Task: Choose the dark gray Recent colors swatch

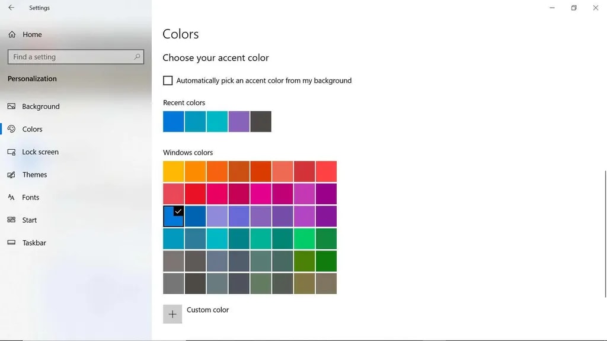Action: 261,121
